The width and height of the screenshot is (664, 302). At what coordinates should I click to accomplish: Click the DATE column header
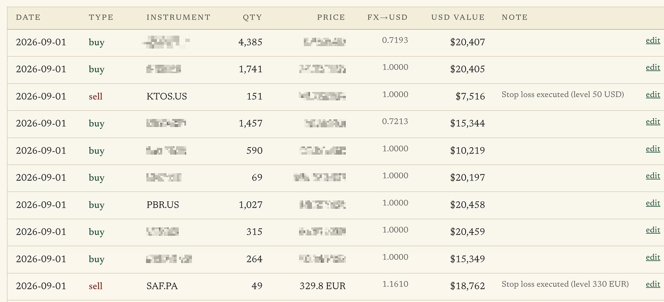click(x=28, y=17)
